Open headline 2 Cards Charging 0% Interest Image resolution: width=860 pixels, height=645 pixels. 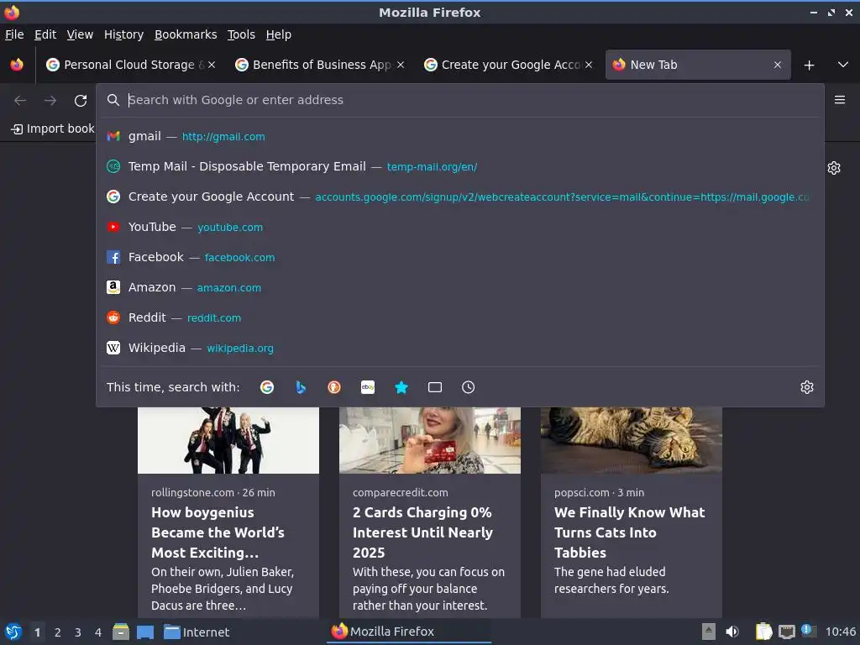coord(423,532)
